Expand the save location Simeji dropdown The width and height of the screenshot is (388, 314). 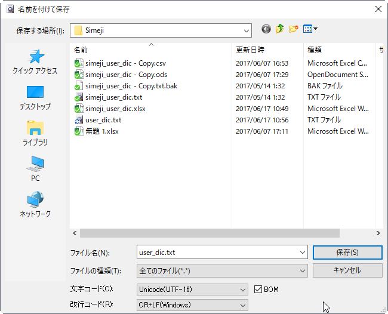click(x=246, y=30)
